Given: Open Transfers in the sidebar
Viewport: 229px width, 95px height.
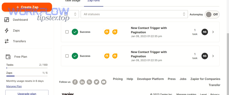Looking at the screenshot, I should pyautogui.click(x=19, y=41).
